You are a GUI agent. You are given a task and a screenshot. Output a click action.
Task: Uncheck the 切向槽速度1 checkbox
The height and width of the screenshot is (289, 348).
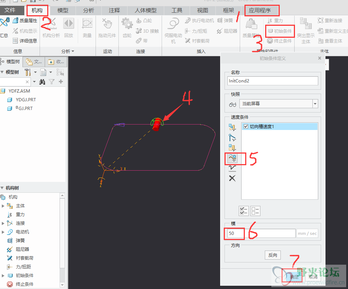pos(246,126)
